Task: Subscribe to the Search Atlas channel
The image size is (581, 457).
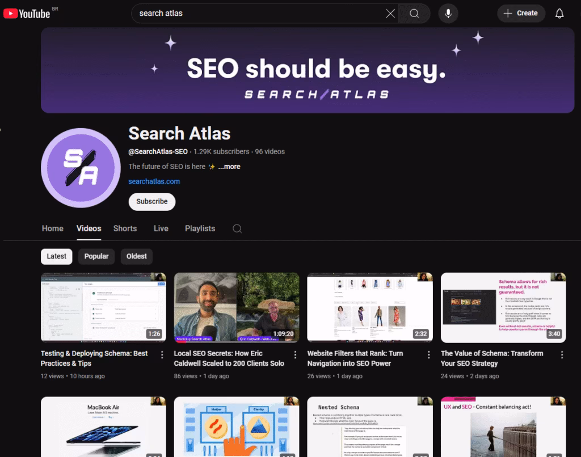Action: [x=152, y=201]
